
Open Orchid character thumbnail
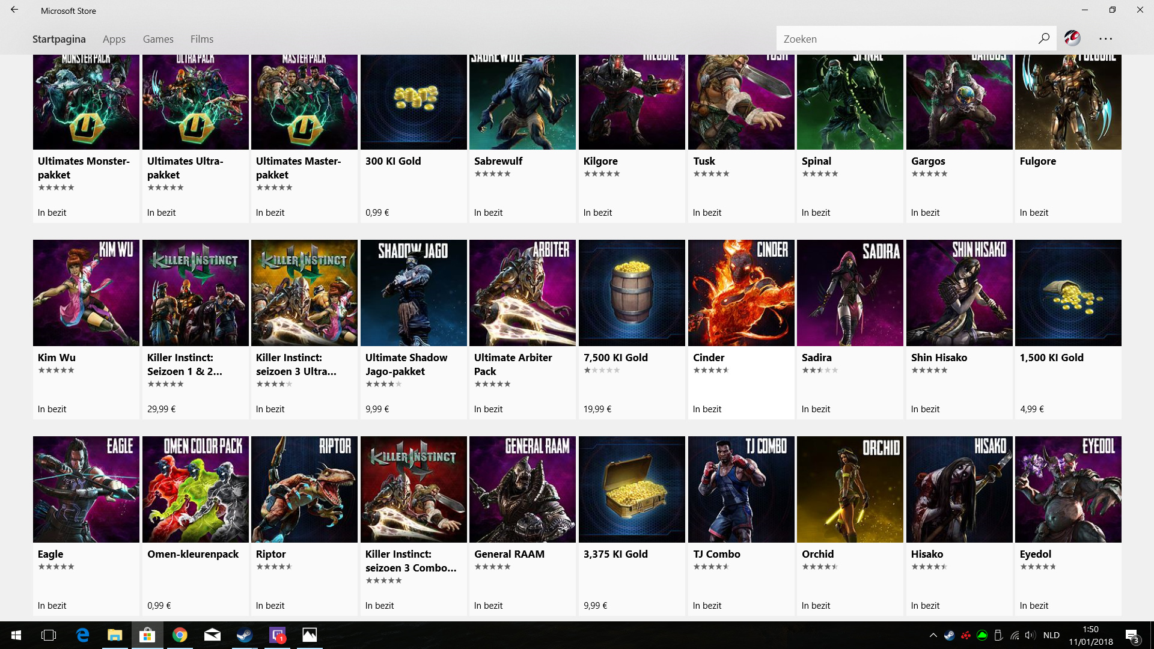coord(850,489)
